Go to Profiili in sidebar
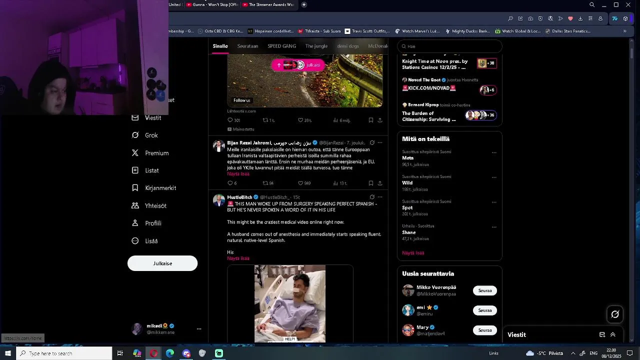The width and height of the screenshot is (640, 360). pyautogui.click(x=146, y=223)
